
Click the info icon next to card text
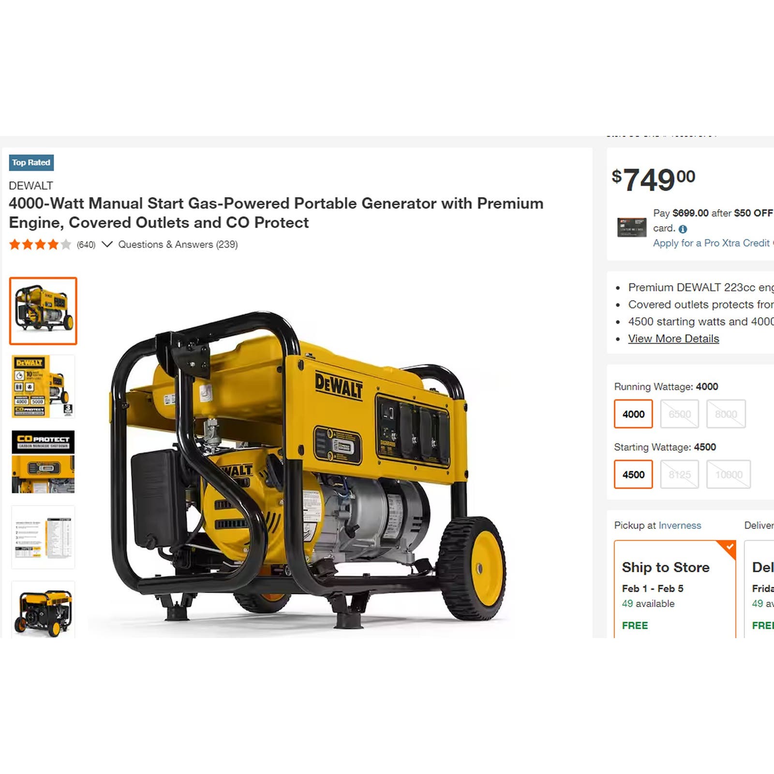(x=683, y=229)
